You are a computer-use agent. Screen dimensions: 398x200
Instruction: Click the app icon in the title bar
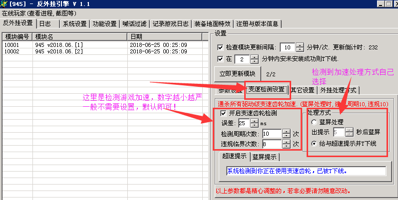[5, 5]
